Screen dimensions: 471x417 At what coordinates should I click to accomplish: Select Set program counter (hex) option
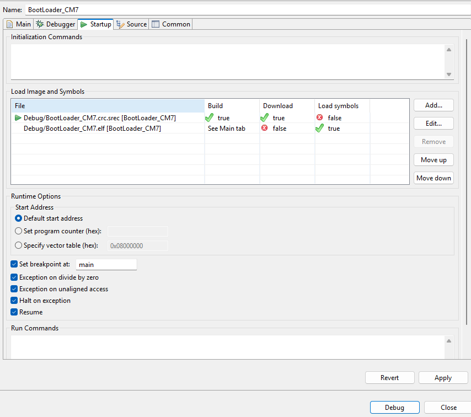[18, 231]
